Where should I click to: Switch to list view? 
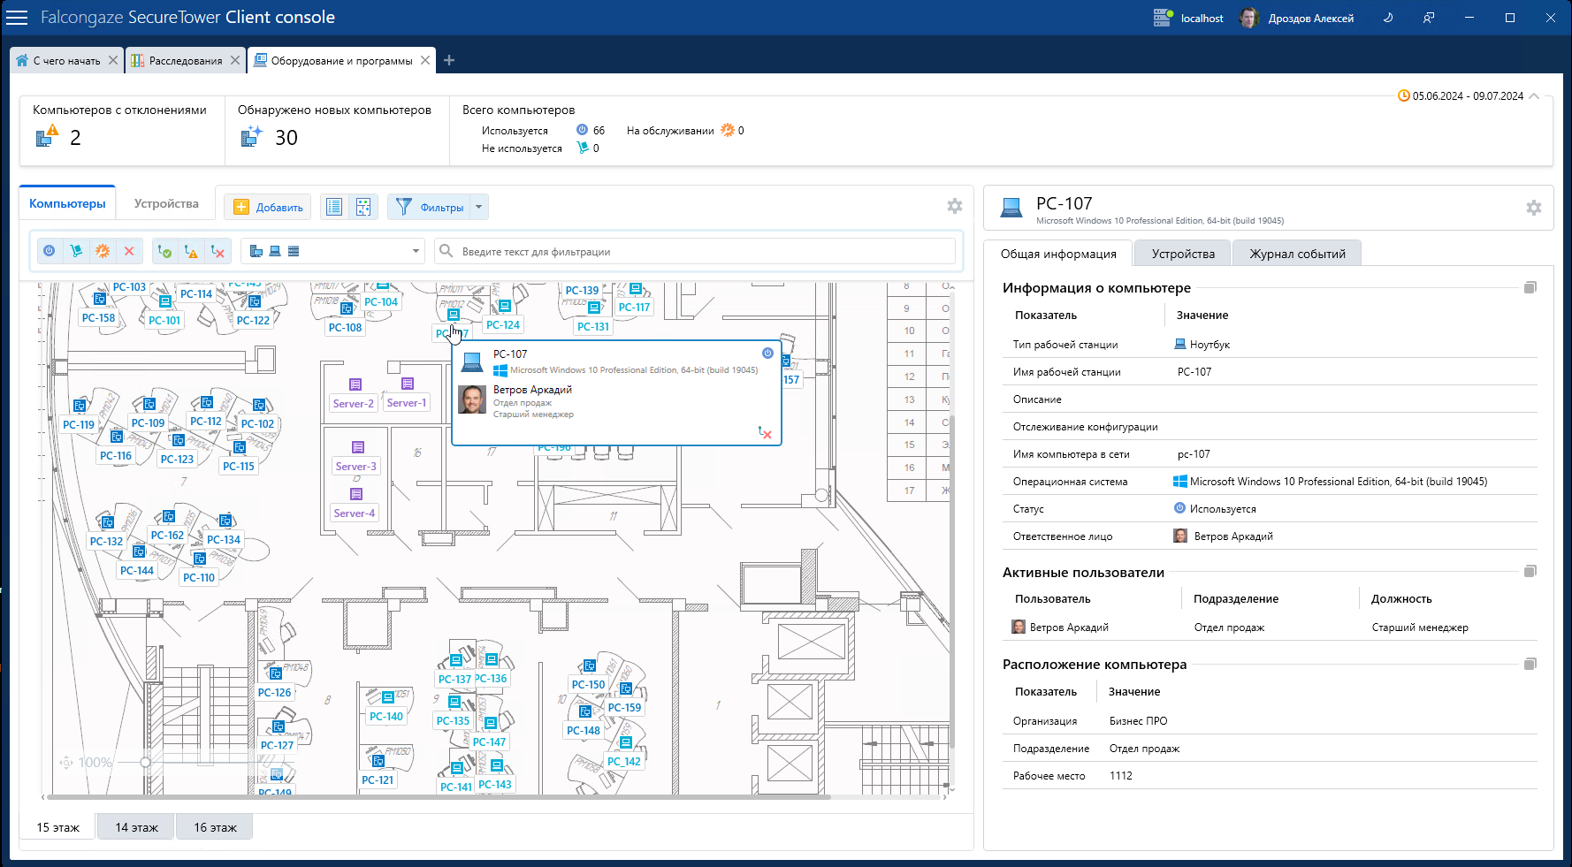click(x=334, y=207)
